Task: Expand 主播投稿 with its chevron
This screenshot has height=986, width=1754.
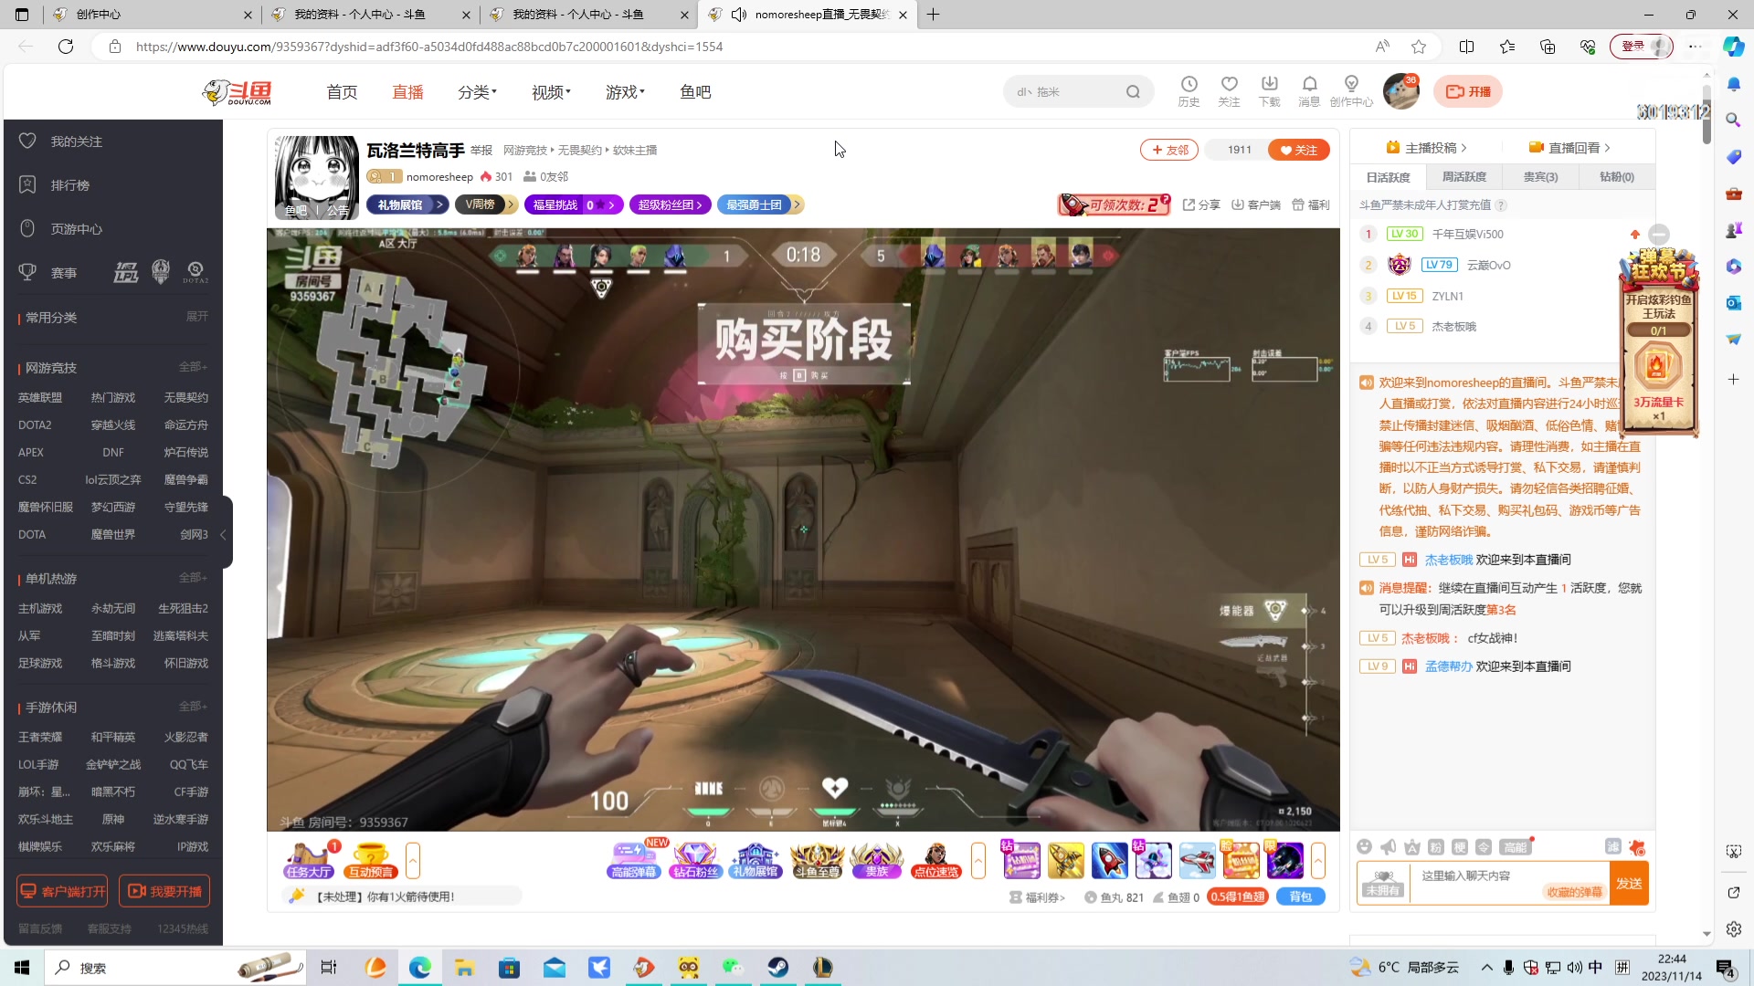Action: pos(1426,147)
